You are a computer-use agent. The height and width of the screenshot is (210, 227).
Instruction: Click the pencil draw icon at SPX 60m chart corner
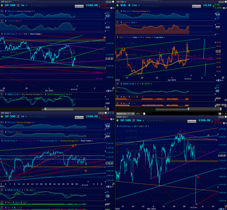point(113,184)
